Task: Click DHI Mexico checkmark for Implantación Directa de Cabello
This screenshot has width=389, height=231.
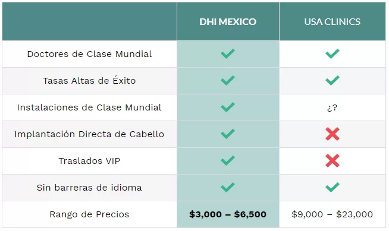Action: 228,134
